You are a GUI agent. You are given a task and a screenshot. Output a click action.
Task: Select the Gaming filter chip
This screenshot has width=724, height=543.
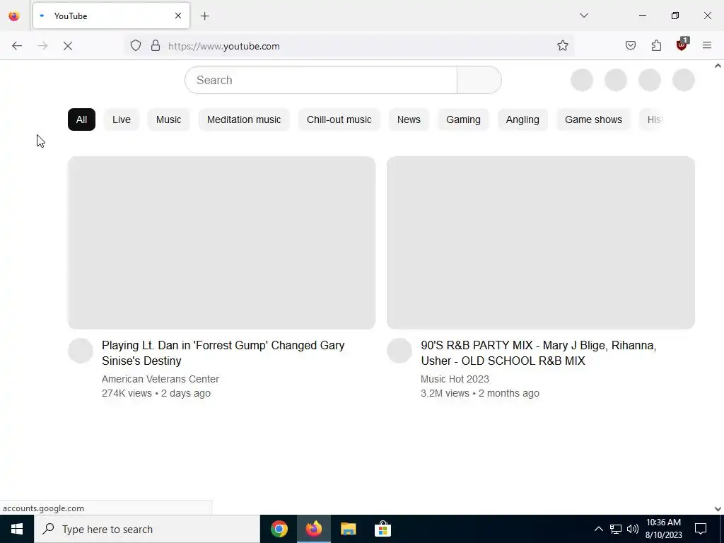point(463,119)
